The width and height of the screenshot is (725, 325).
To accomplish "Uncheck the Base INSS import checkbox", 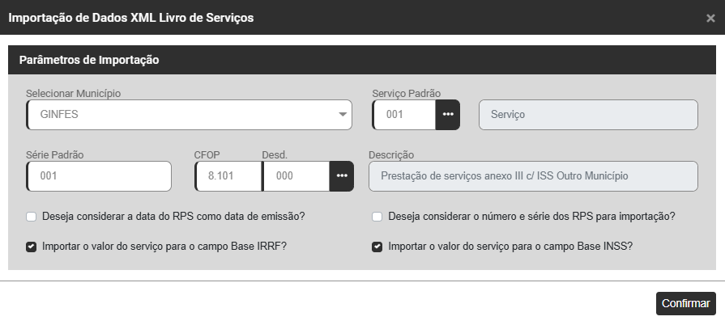I will coord(377,247).
